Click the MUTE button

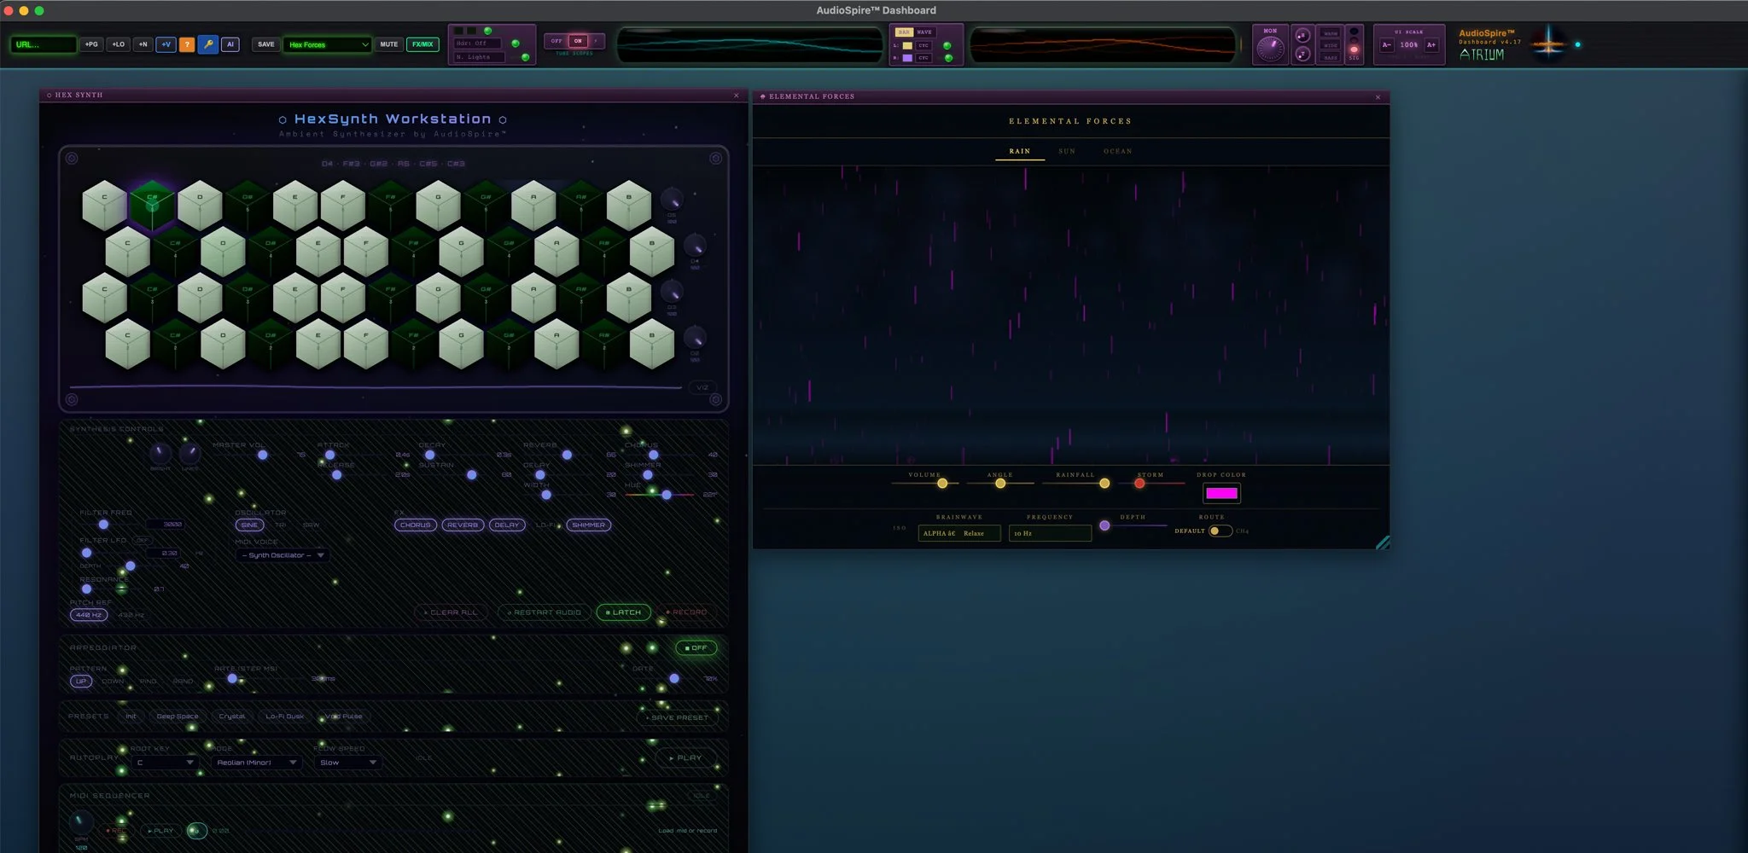(x=389, y=44)
